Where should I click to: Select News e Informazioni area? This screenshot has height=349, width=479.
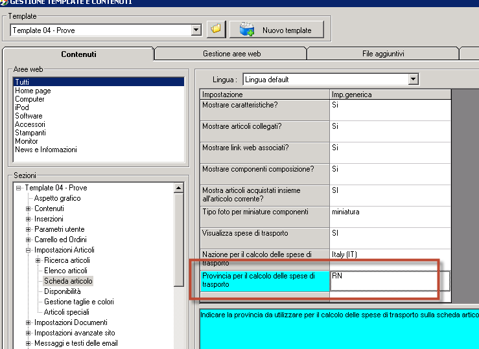99,150
